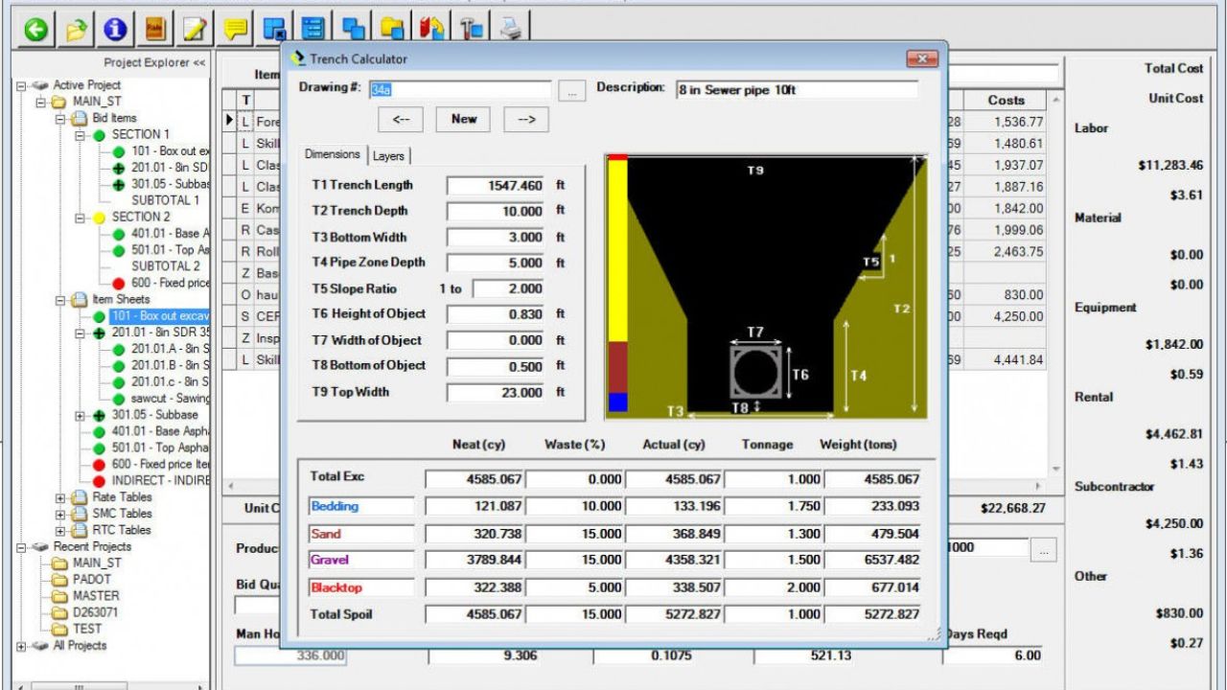Expand the Rate Tables tree node

[x=60, y=496]
